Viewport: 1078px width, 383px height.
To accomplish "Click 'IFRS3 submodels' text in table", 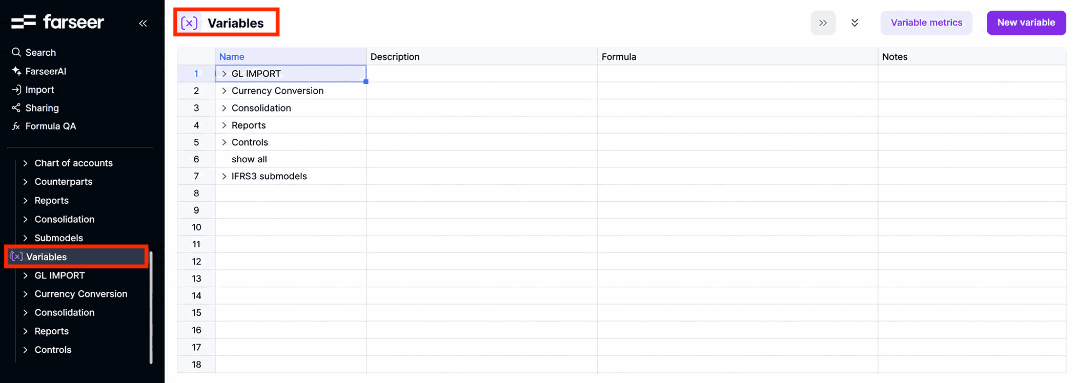I will 269,176.
